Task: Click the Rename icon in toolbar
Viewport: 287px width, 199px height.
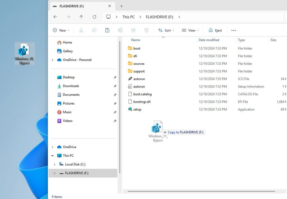Action: pyautogui.click(x=120, y=30)
